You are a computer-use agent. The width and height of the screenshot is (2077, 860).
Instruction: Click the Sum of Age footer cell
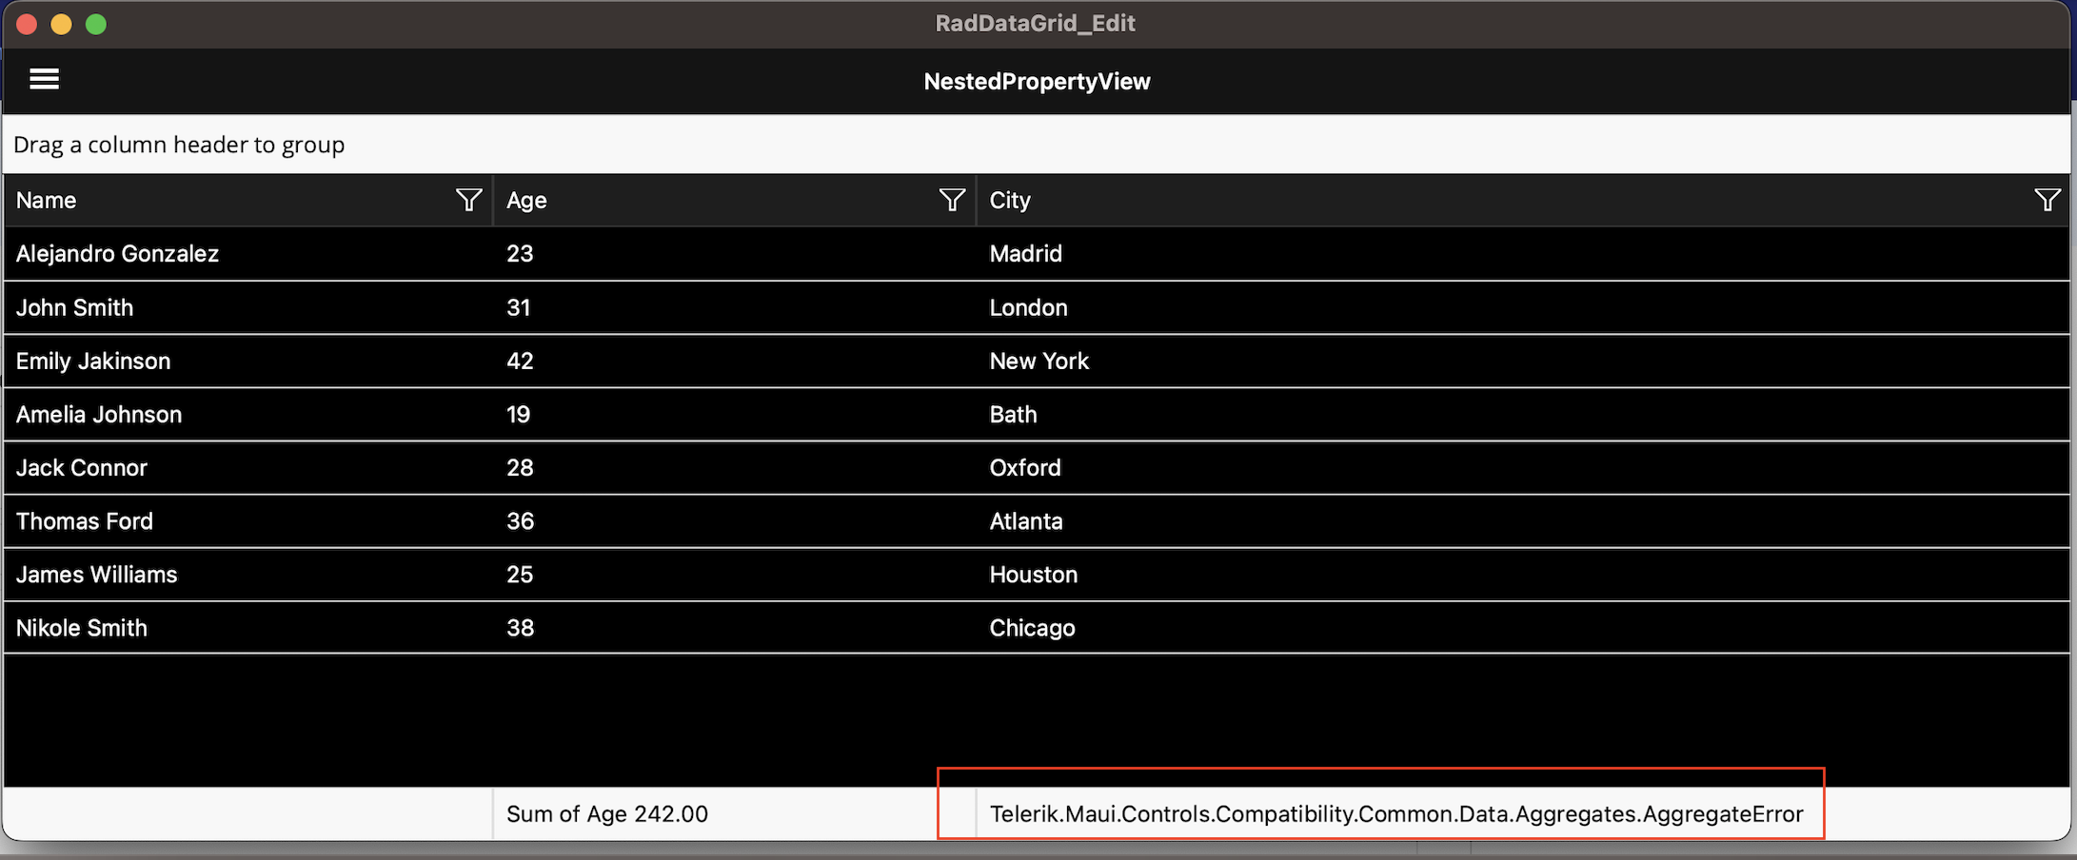point(607,814)
